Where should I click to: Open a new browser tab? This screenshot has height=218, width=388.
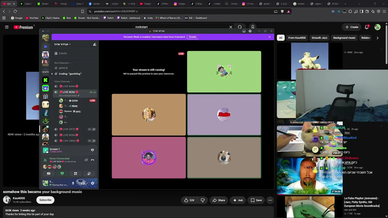(345, 4)
